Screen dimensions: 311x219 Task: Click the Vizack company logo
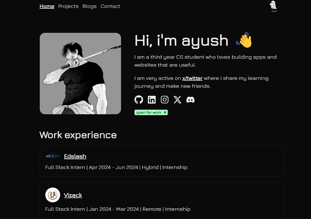(x=52, y=195)
